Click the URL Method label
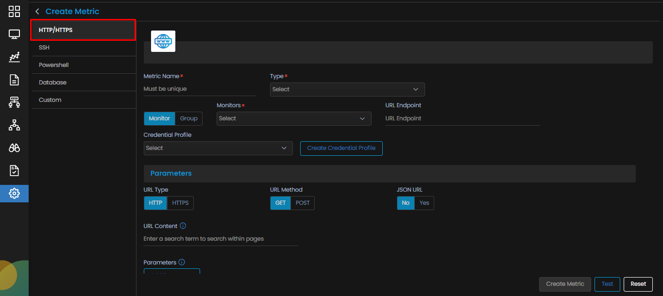Viewport: 663px width, 296px height. click(286, 190)
